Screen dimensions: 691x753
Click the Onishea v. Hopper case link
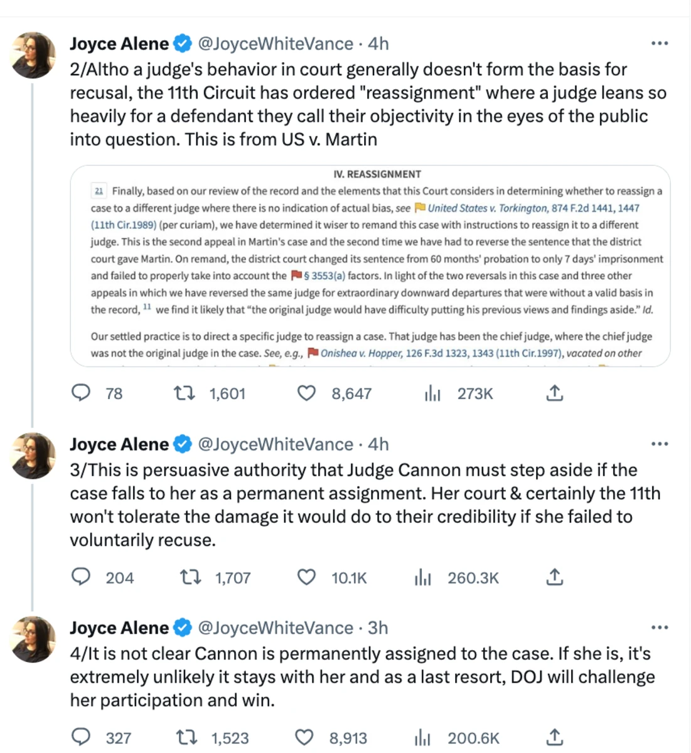point(361,353)
